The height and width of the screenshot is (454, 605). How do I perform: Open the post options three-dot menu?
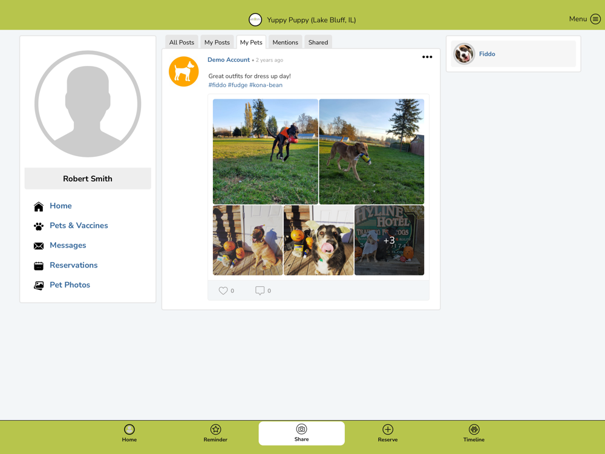tap(427, 57)
